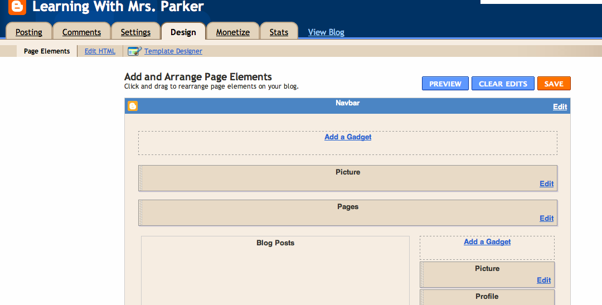This screenshot has height=305, width=602.
Task: Select the Page Elements sub-tab
Action: click(47, 51)
